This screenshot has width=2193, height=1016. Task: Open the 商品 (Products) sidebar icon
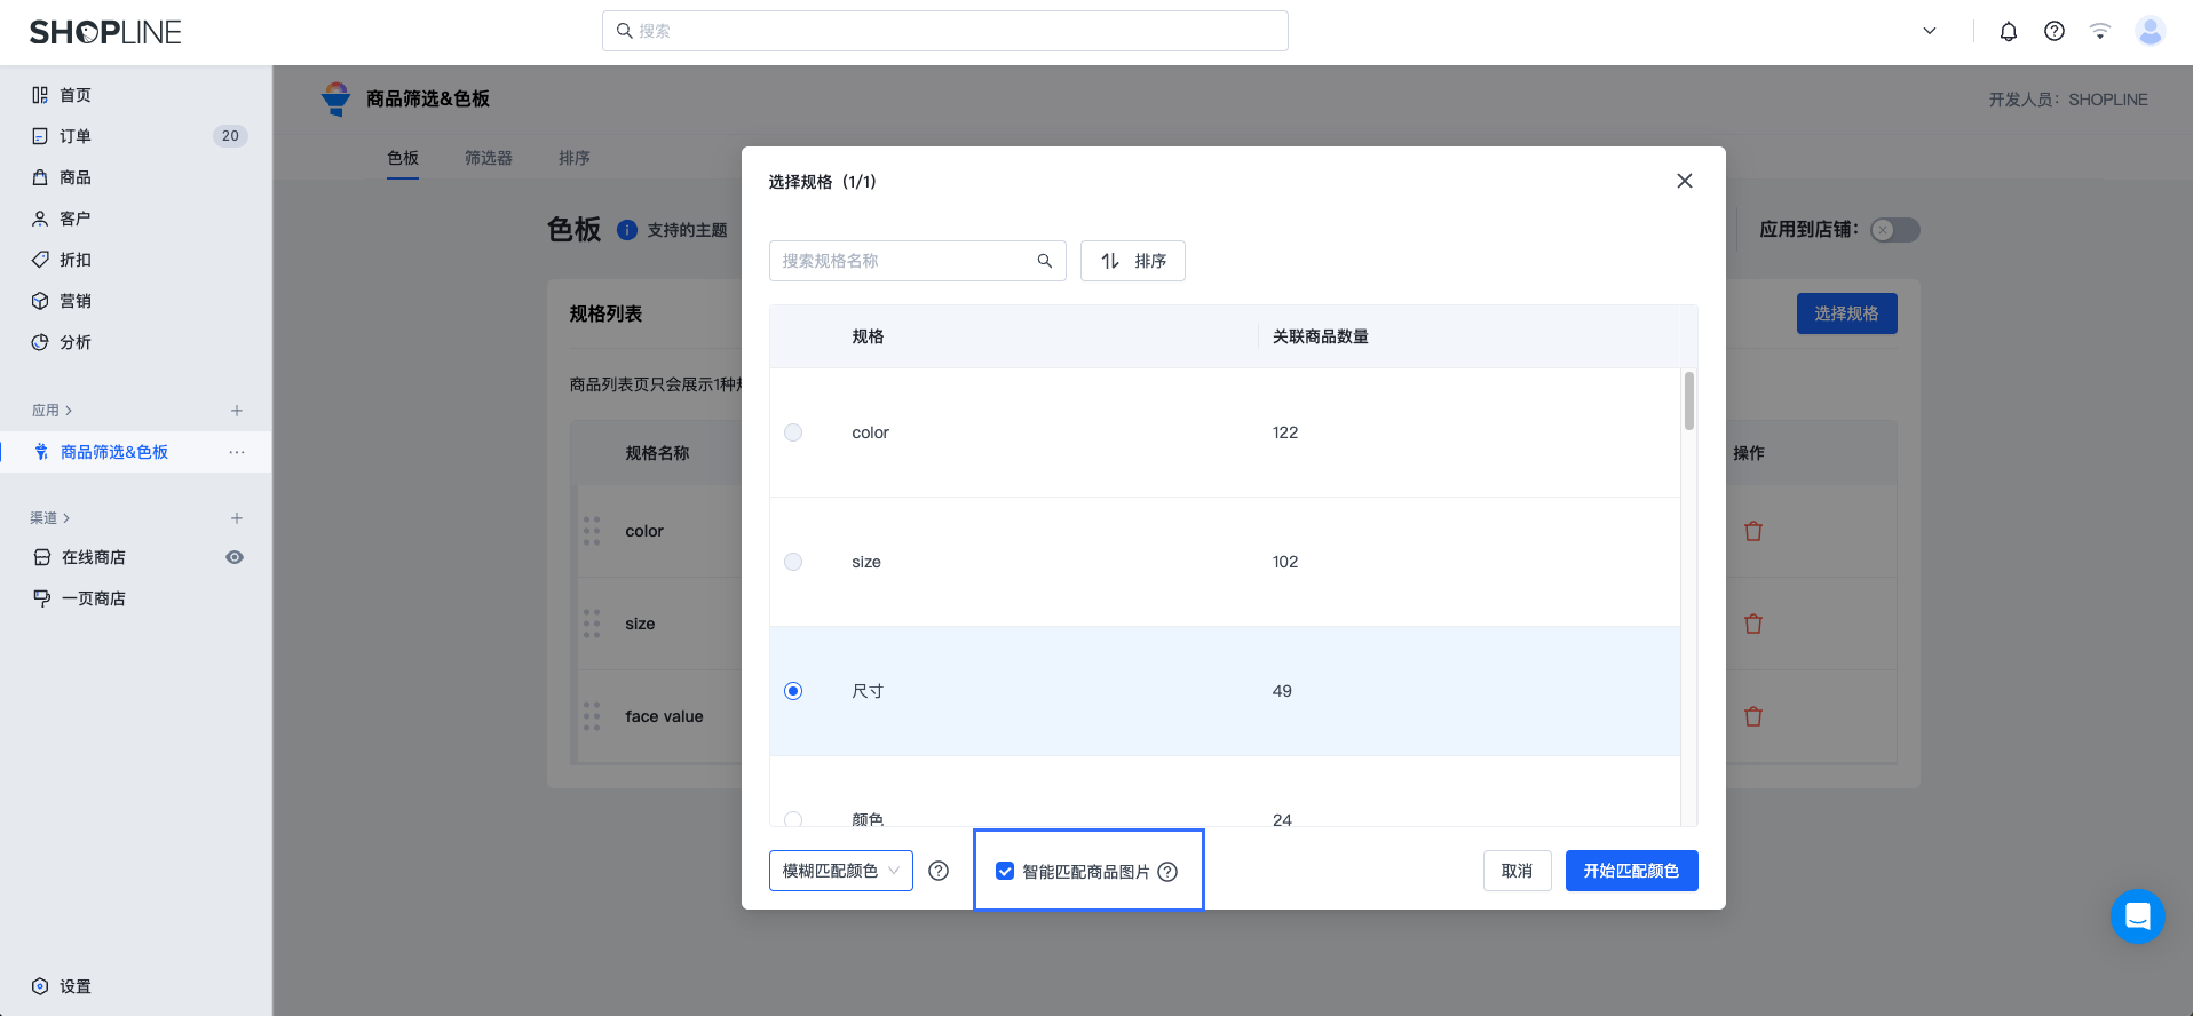click(40, 177)
